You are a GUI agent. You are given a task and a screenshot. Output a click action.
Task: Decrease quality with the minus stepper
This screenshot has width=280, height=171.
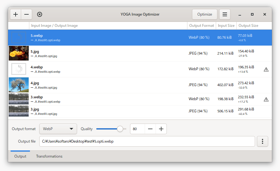coord(150,129)
